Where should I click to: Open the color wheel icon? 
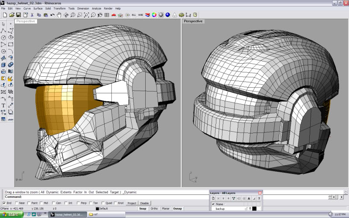154,15
